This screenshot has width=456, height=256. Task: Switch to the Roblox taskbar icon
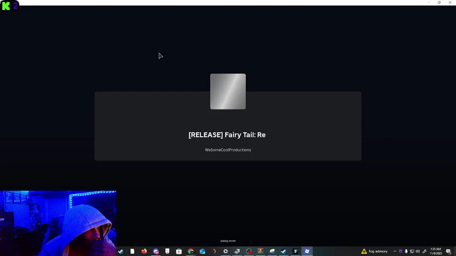(x=307, y=251)
